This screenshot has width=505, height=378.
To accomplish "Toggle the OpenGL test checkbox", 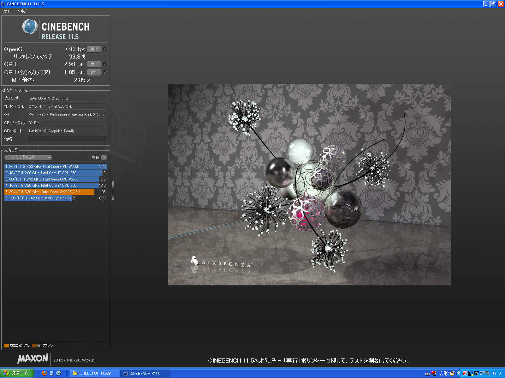I will tap(105, 49).
